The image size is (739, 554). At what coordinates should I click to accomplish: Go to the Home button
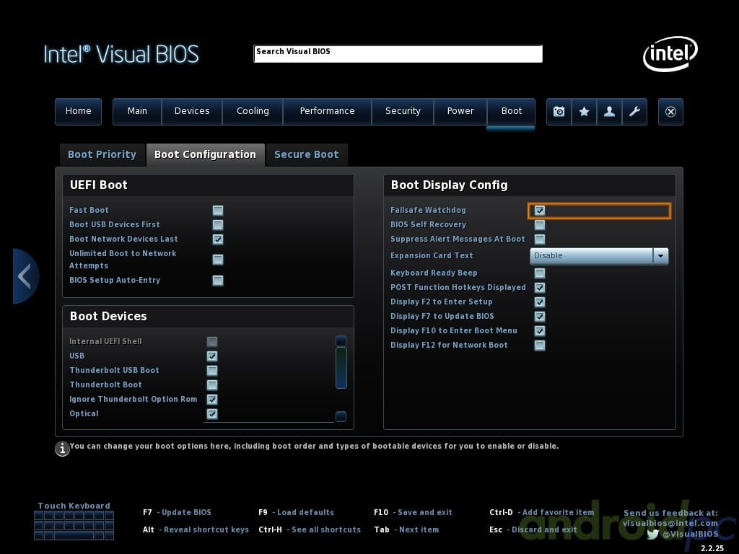click(78, 111)
